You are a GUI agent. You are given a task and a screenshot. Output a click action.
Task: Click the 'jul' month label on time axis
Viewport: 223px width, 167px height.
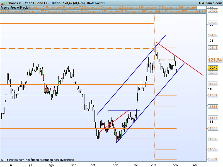[30, 165]
